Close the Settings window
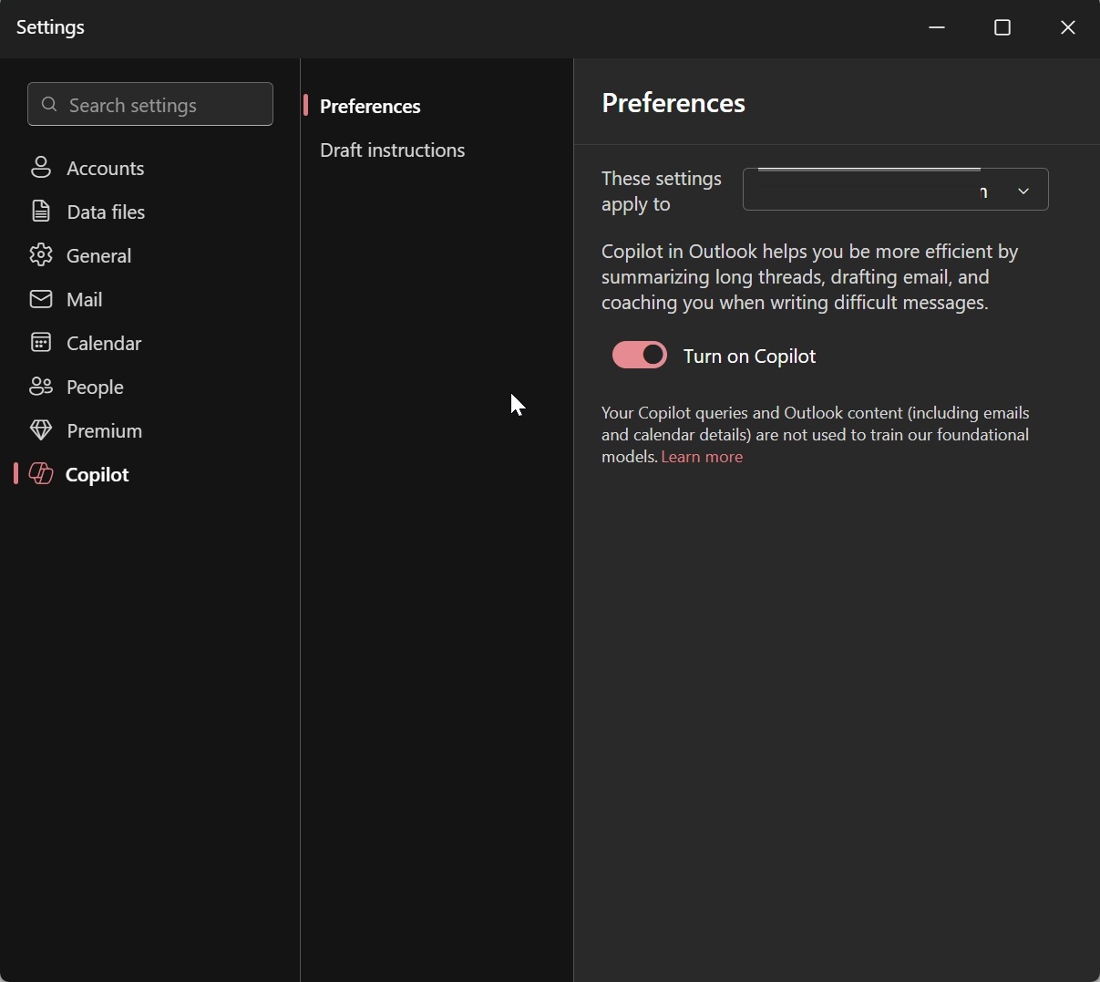 coord(1069,28)
